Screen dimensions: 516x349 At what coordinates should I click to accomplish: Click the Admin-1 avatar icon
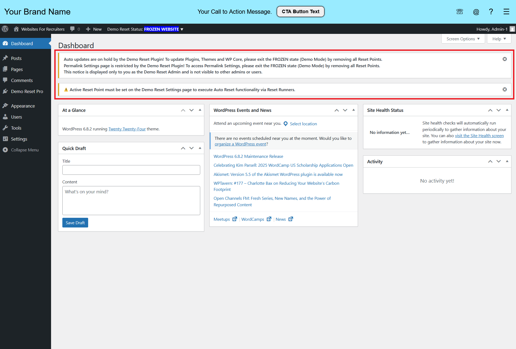512,29
